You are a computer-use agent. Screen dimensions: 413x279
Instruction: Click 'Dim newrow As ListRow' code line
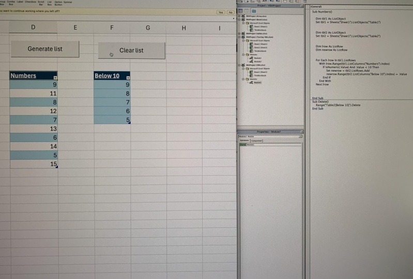[332, 50]
